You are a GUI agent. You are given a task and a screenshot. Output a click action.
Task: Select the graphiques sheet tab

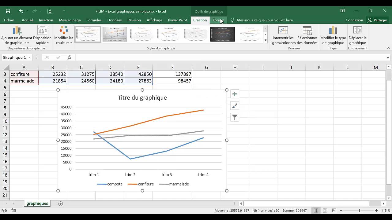37,204
